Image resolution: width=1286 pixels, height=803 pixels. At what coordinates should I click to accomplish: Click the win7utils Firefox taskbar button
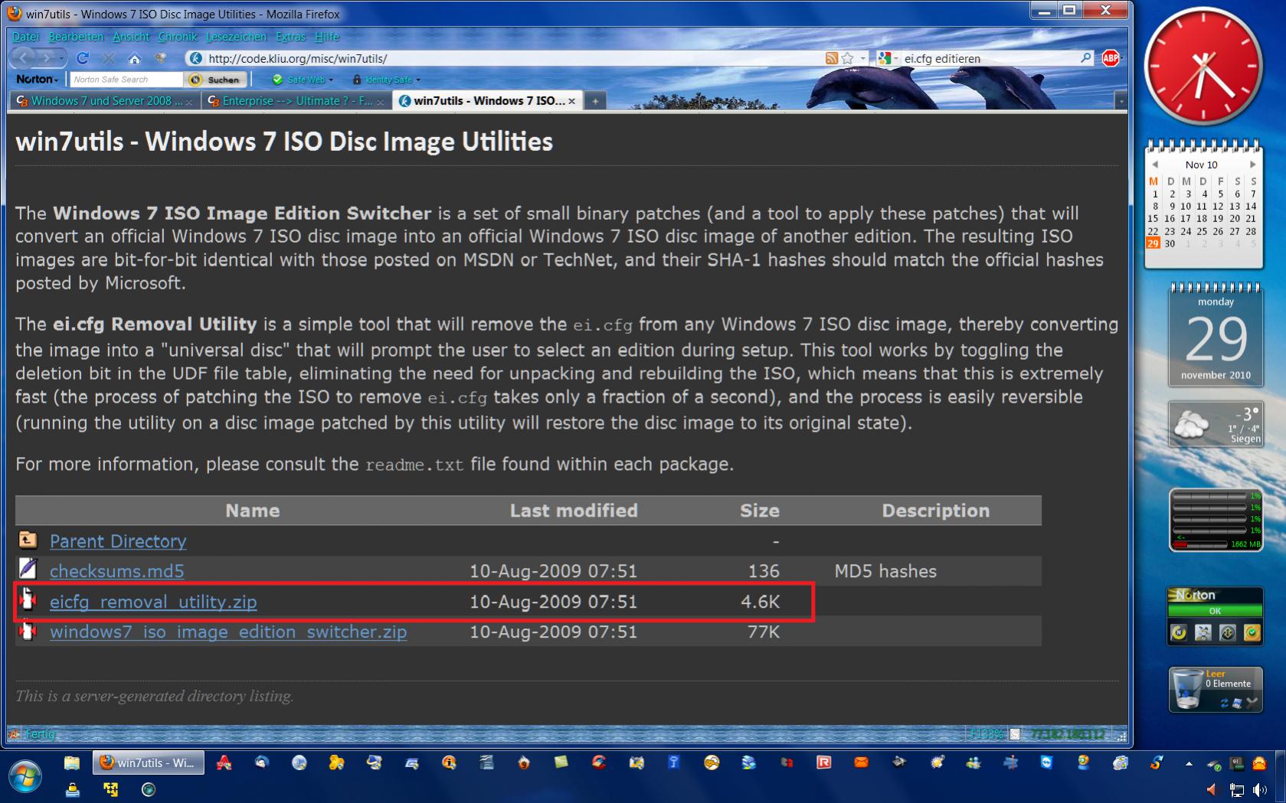point(149,762)
